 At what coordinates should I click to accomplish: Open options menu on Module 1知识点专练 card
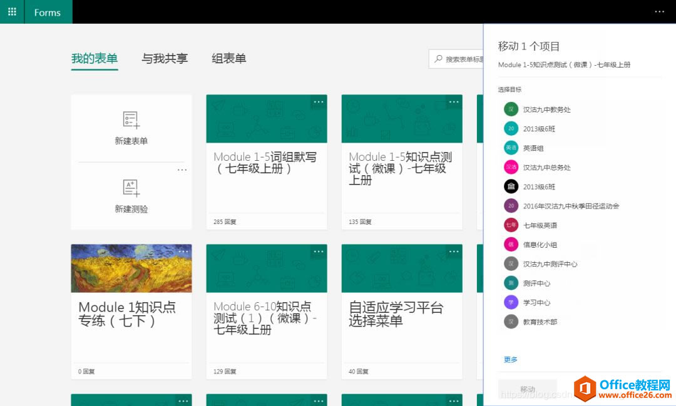pos(183,251)
